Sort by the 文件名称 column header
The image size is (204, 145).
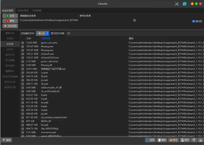pyautogui.click(x=46, y=39)
